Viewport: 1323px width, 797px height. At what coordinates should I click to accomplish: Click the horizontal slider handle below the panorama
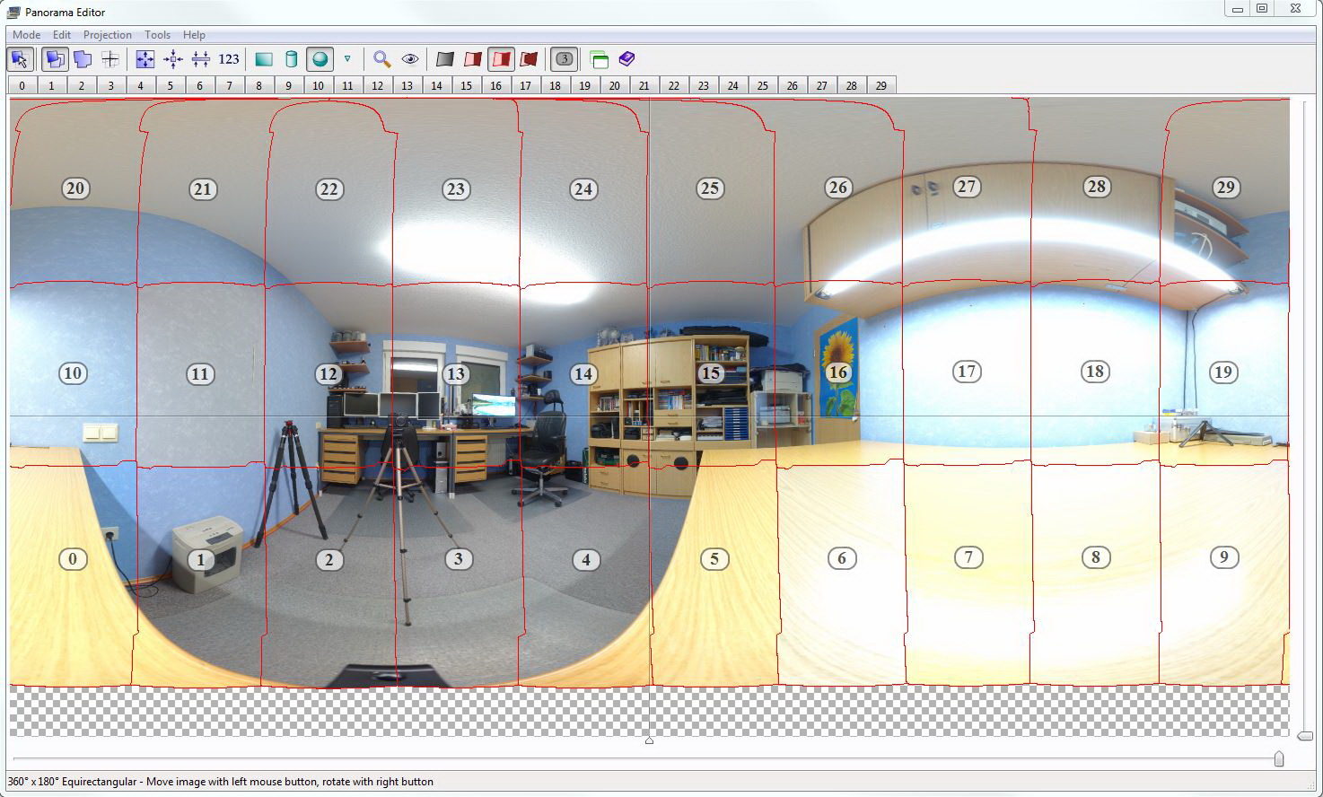click(x=1279, y=759)
